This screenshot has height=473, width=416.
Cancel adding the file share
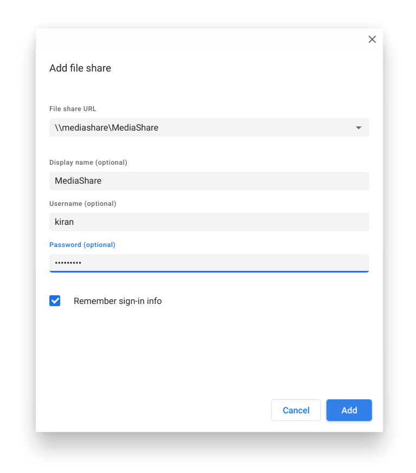[296, 410]
